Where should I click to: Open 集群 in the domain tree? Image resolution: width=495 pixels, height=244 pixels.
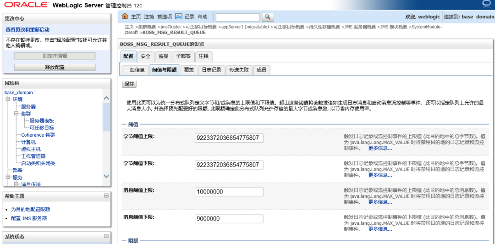coord(26,114)
